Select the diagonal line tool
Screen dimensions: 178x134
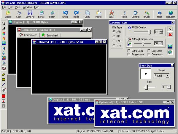[x=4, y=85]
